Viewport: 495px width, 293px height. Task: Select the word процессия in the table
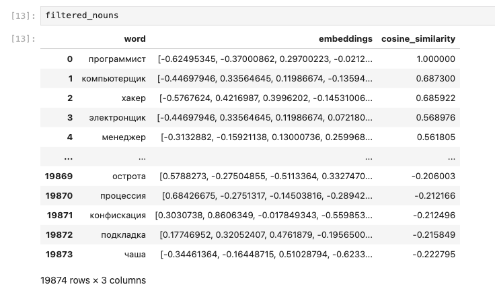[x=122, y=196]
